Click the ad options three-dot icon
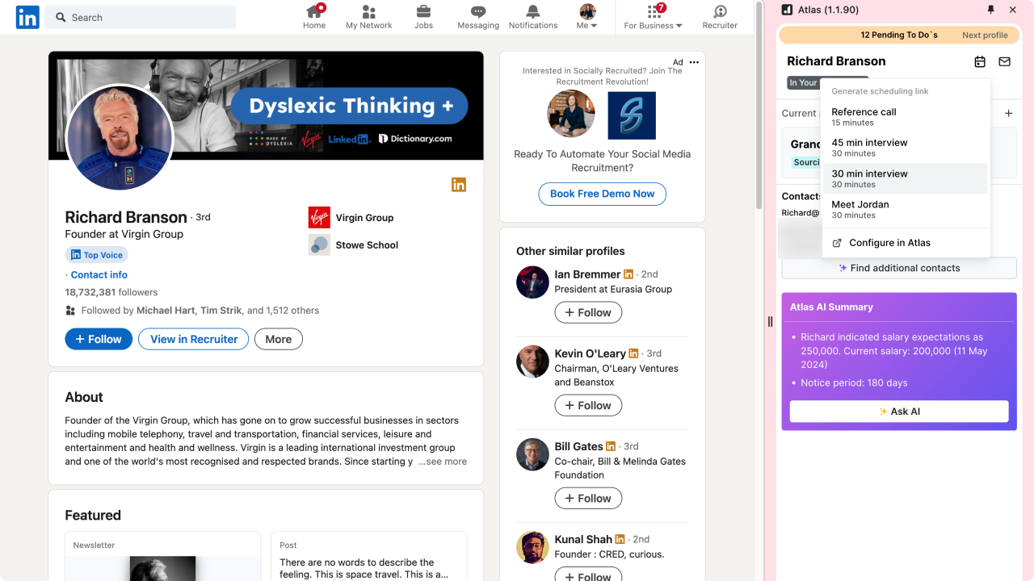The width and height of the screenshot is (1034, 581). [694, 62]
